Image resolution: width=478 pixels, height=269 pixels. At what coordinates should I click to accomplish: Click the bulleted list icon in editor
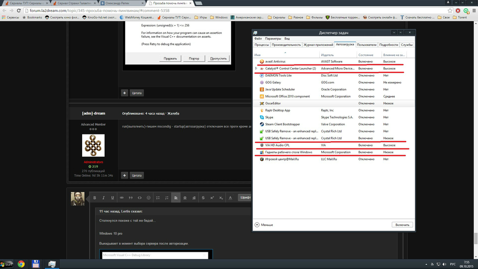[158, 198]
